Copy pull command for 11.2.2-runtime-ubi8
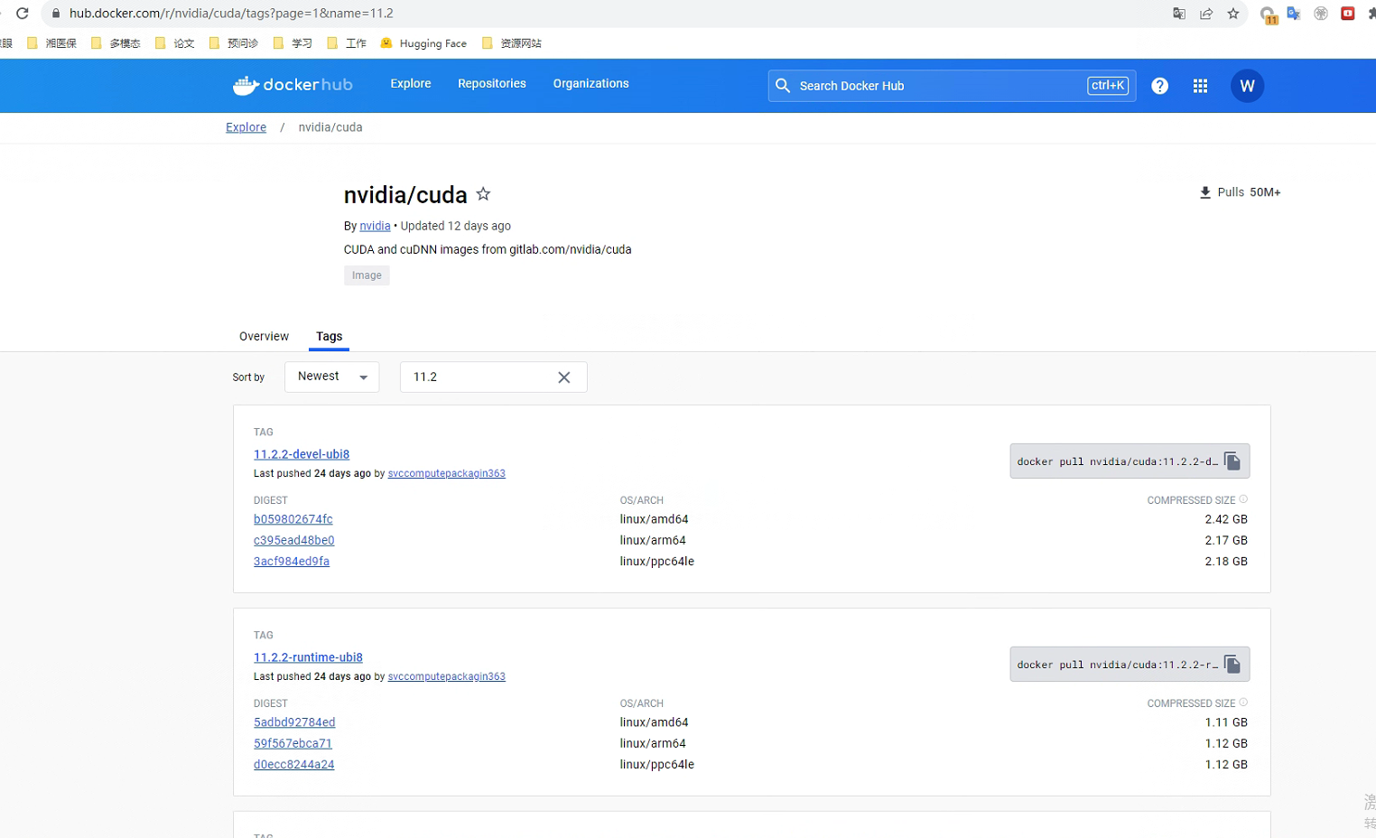 pyautogui.click(x=1232, y=665)
